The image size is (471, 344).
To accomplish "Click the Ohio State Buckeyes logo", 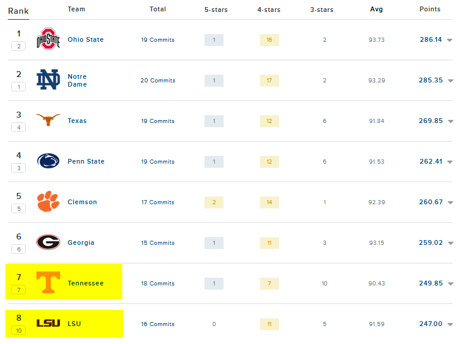I will [48, 39].
